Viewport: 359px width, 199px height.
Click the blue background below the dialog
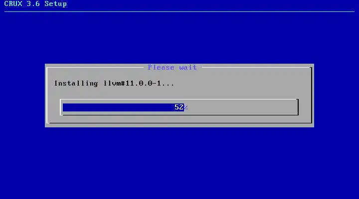pyautogui.click(x=179, y=162)
